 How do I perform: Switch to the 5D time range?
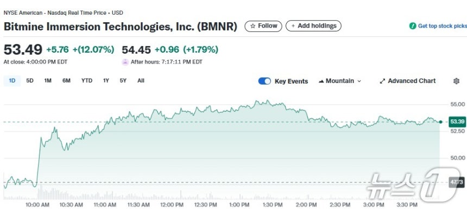(30, 81)
